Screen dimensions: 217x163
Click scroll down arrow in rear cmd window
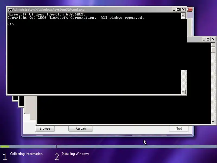tap(213, 122)
